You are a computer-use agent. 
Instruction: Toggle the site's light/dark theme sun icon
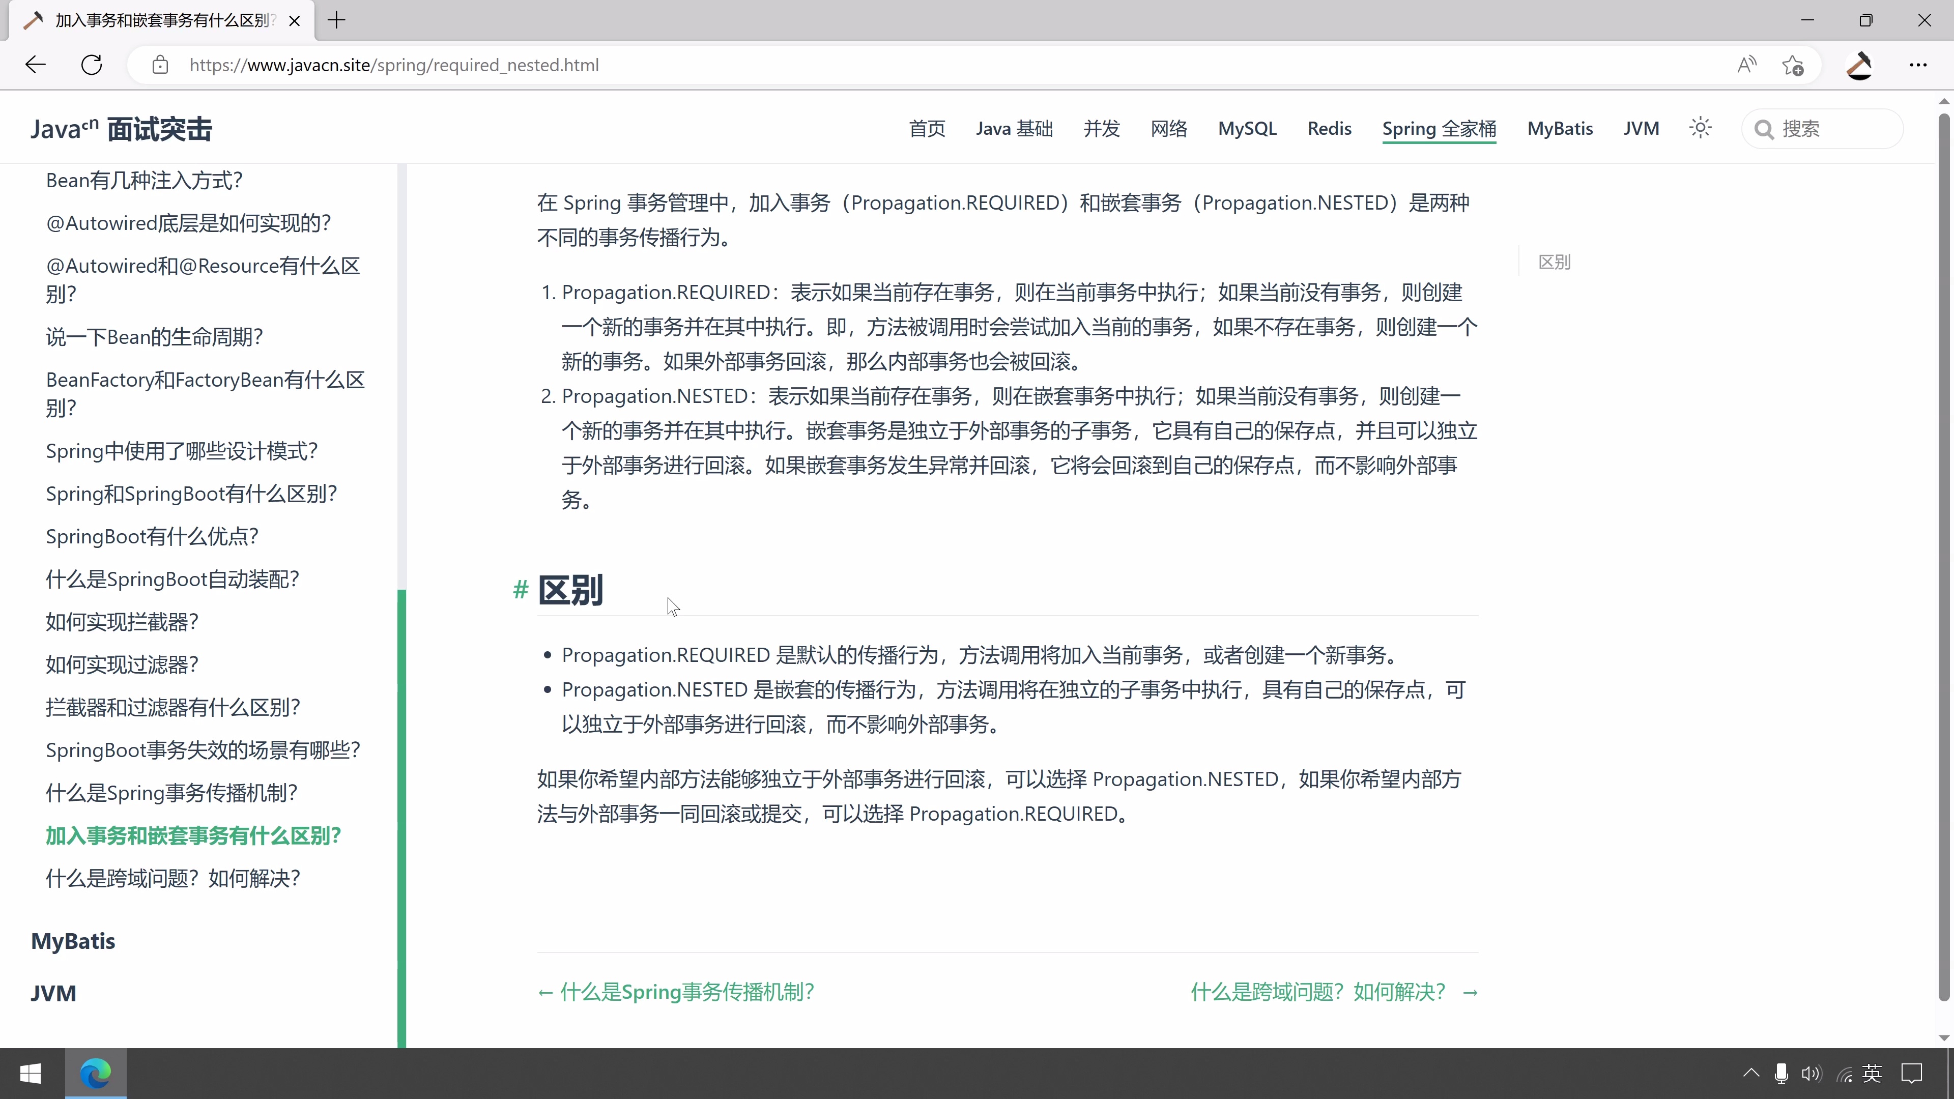1700,127
